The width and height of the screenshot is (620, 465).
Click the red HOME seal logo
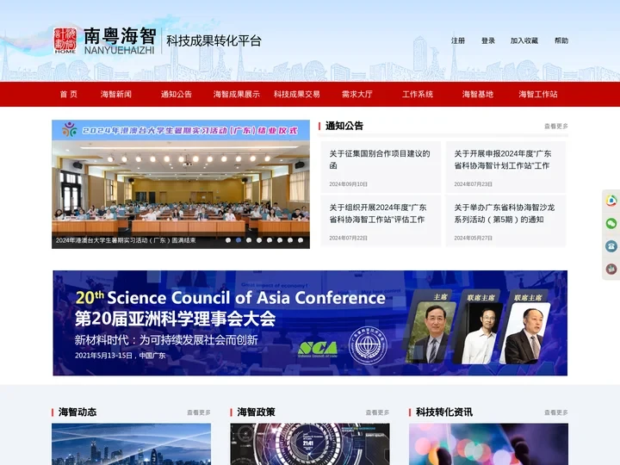click(x=65, y=40)
